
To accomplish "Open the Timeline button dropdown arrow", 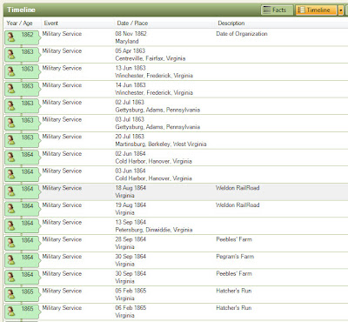I will tap(341, 10).
